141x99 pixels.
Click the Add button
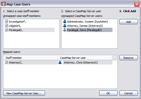coord(128,22)
